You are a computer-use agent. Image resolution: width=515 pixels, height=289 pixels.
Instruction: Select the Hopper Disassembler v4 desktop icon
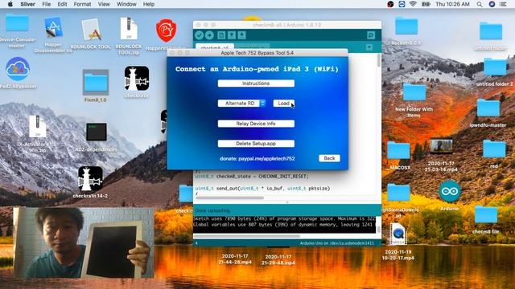coord(54,29)
